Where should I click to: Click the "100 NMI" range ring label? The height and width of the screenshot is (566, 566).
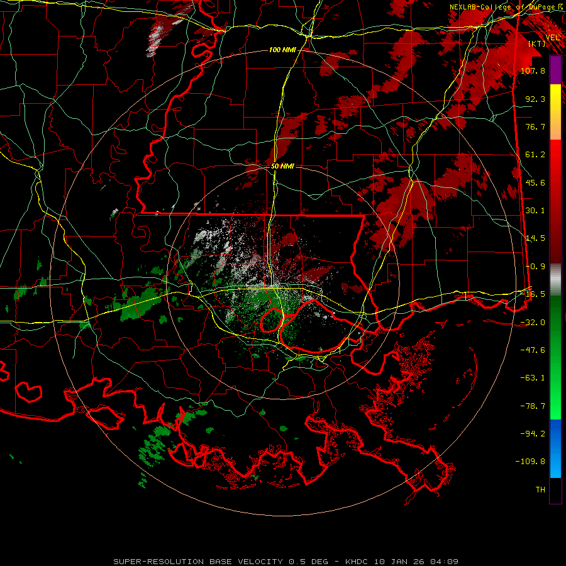(x=282, y=50)
